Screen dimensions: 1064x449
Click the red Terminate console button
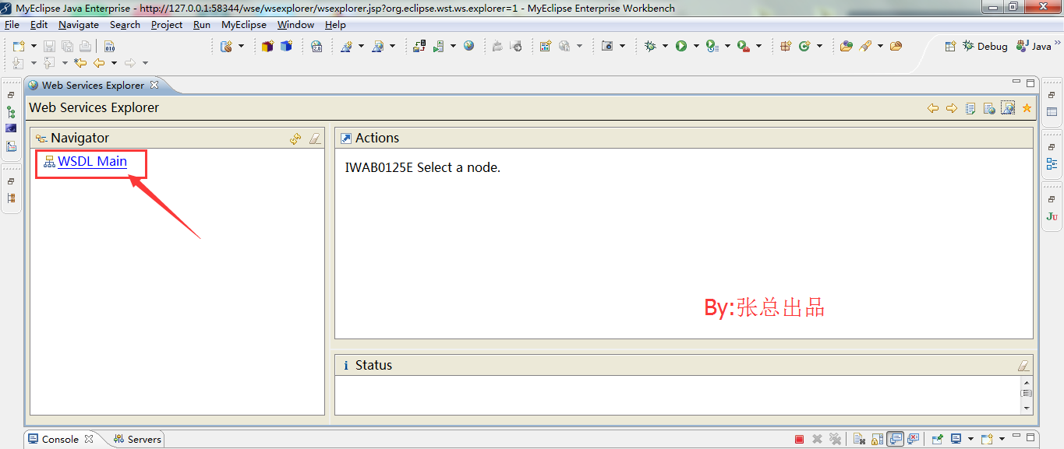[x=799, y=439]
